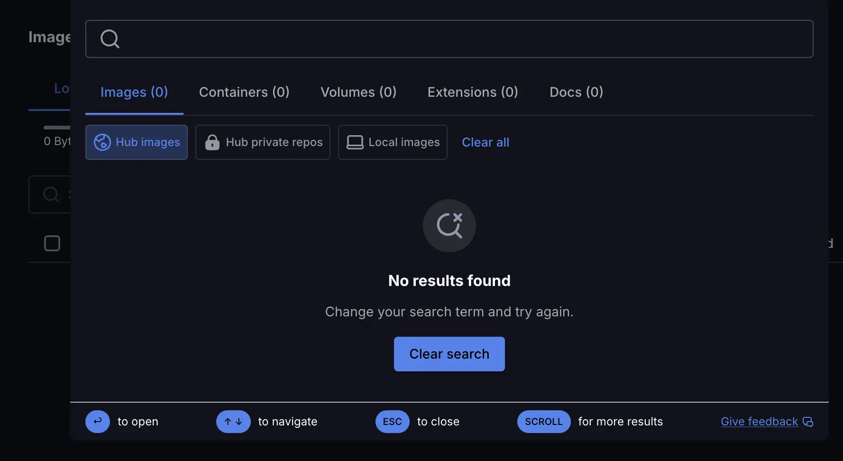
Task: Click the no-results search icon in the center
Action: point(449,226)
